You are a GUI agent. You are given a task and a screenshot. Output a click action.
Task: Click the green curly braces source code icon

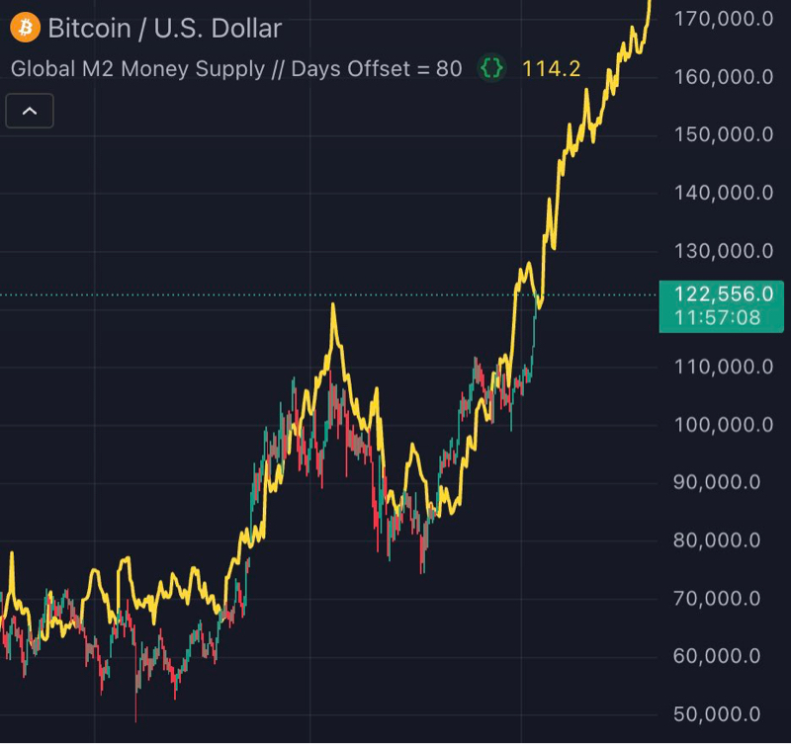[491, 69]
